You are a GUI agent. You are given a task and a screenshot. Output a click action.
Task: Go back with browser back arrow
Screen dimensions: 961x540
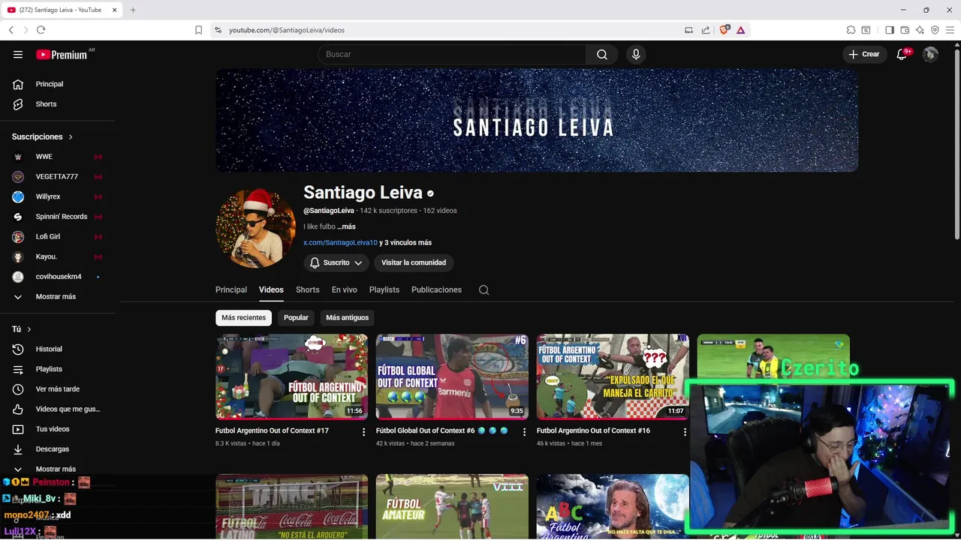(11, 30)
